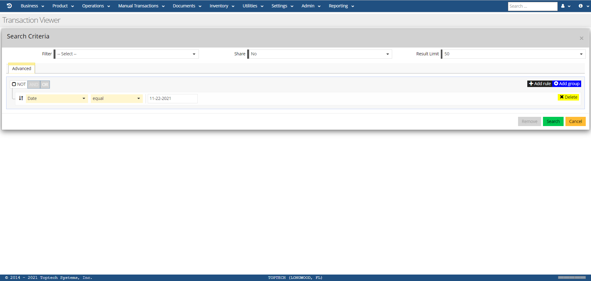
Task: Open the Share dropdown
Action: pos(320,54)
